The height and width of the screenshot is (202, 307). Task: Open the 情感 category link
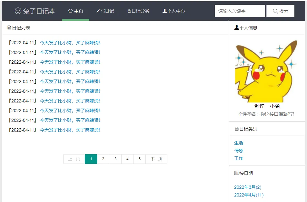coord(239,151)
